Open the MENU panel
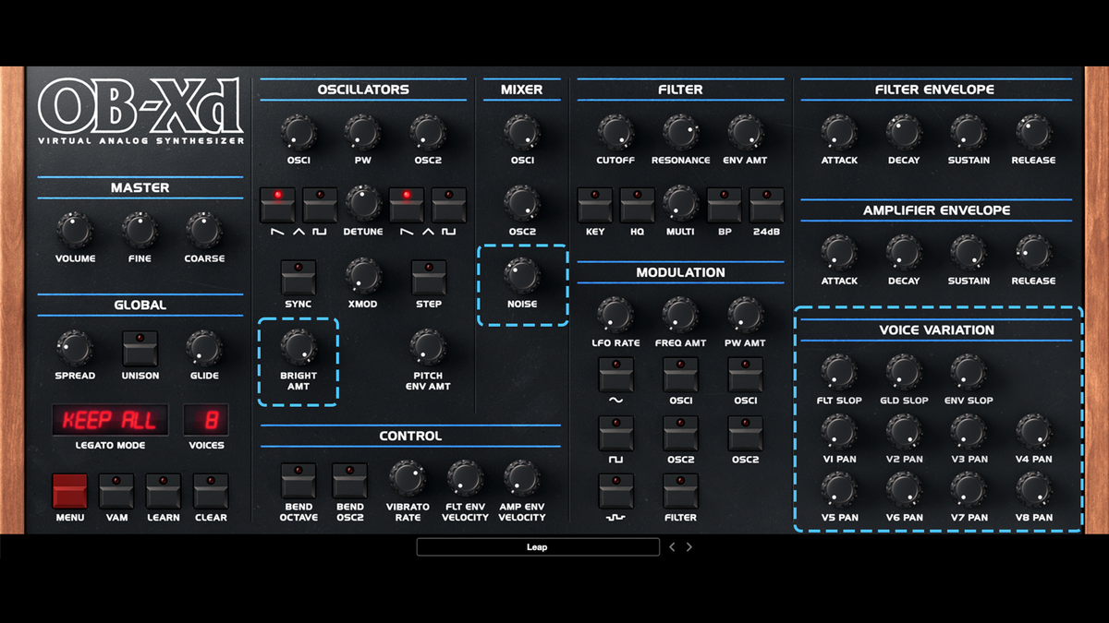Viewport: 1109px width, 623px height. [69, 490]
